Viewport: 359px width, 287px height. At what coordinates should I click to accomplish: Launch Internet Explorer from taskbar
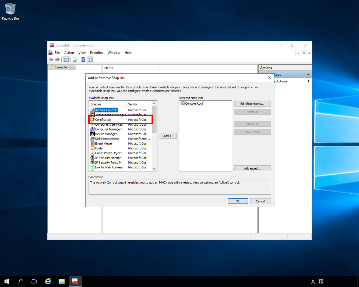(48, 281)
